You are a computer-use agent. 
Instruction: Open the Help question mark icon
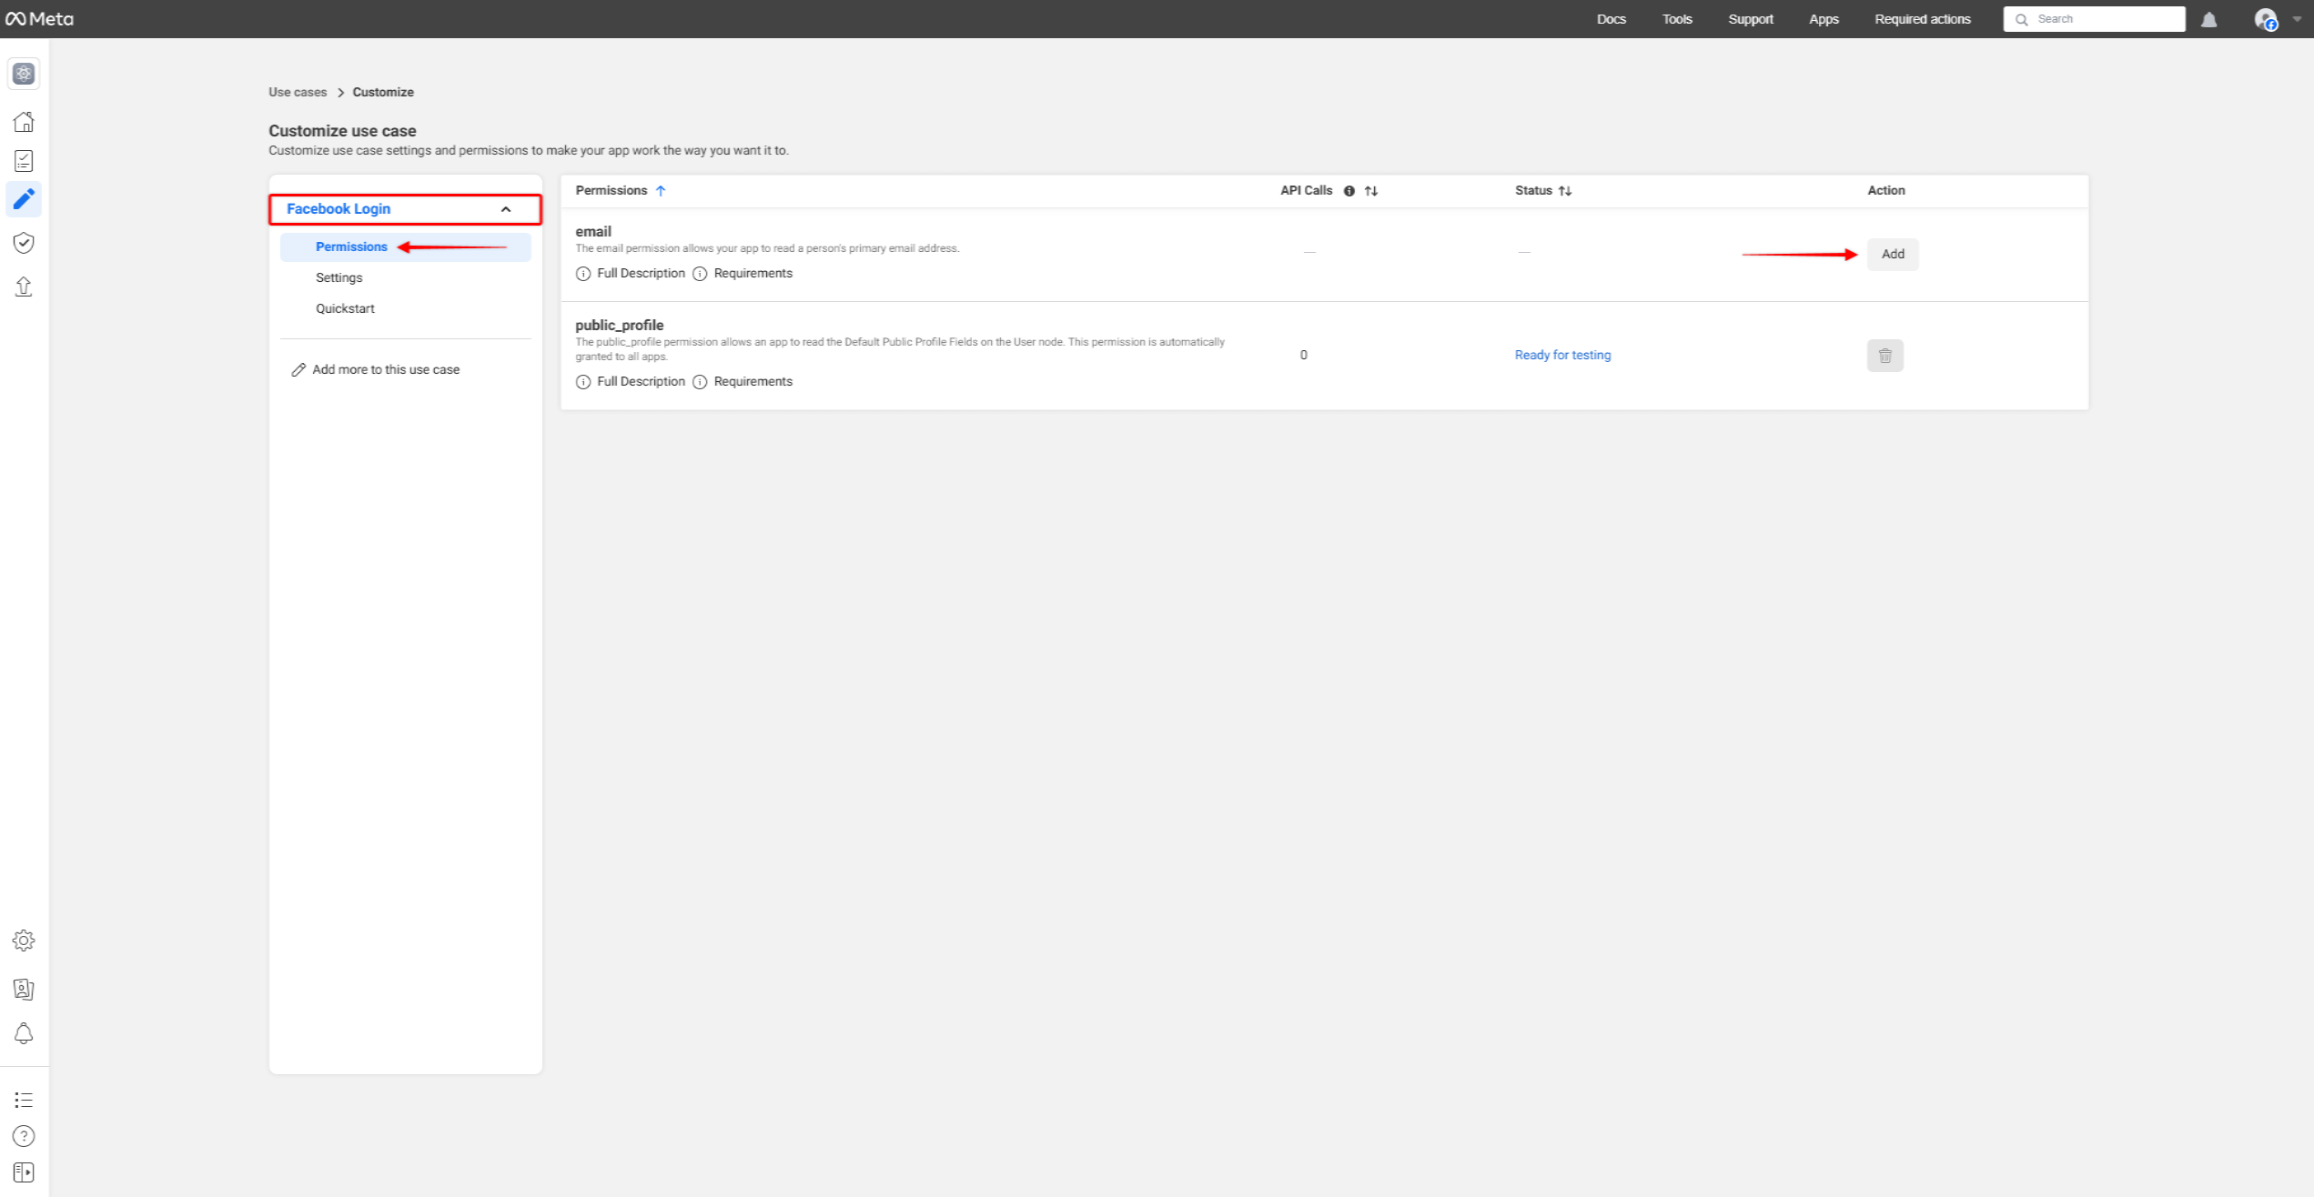pos(24,1136)
